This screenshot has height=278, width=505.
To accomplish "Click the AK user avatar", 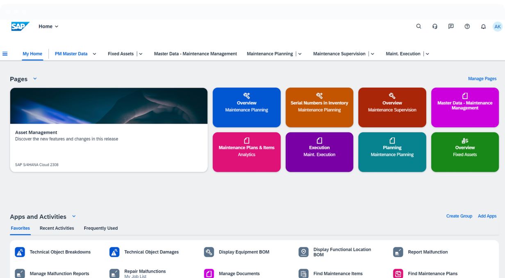I will coord(497,27).
